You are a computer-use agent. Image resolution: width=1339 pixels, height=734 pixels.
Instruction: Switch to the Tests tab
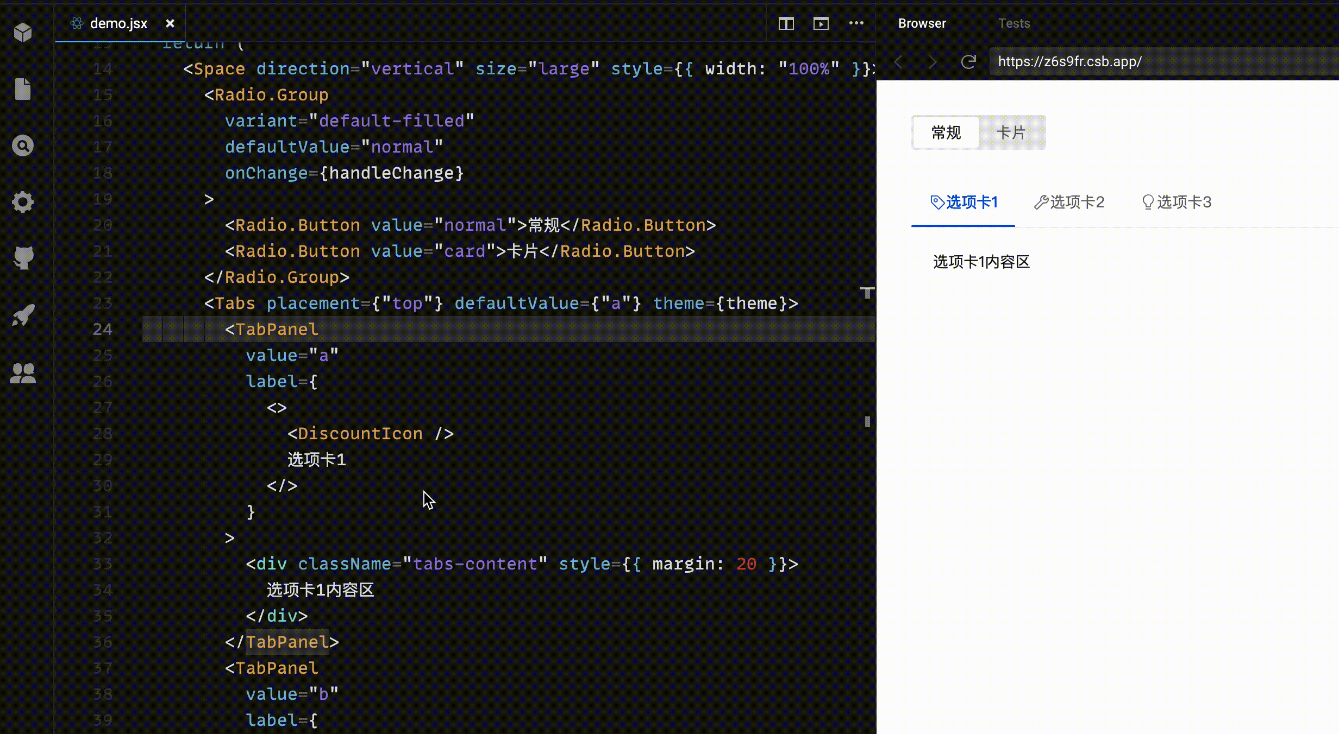pyautogui.click(x=1014, y=23)
